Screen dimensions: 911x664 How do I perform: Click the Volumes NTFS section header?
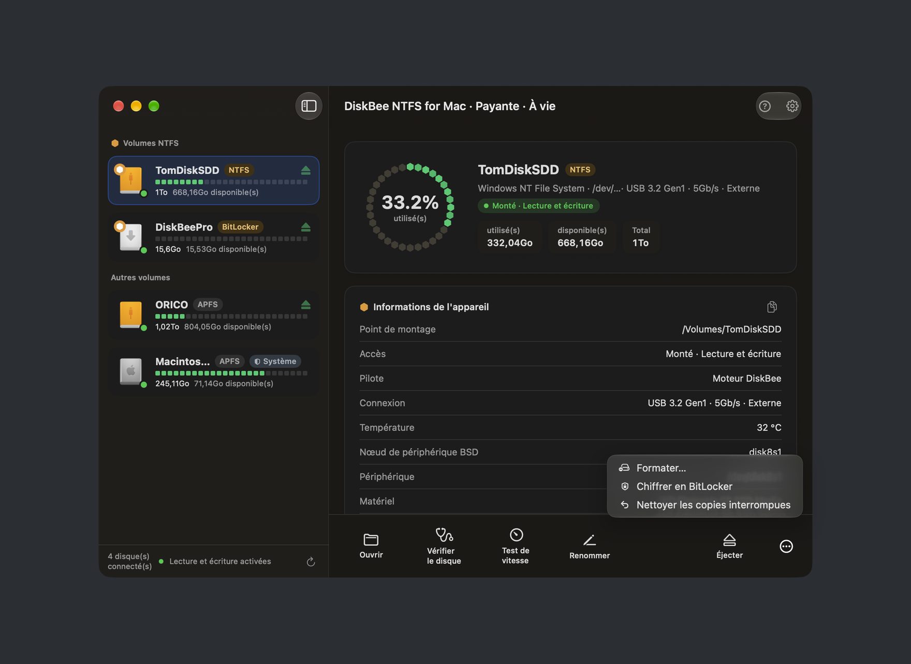(145, 143)
